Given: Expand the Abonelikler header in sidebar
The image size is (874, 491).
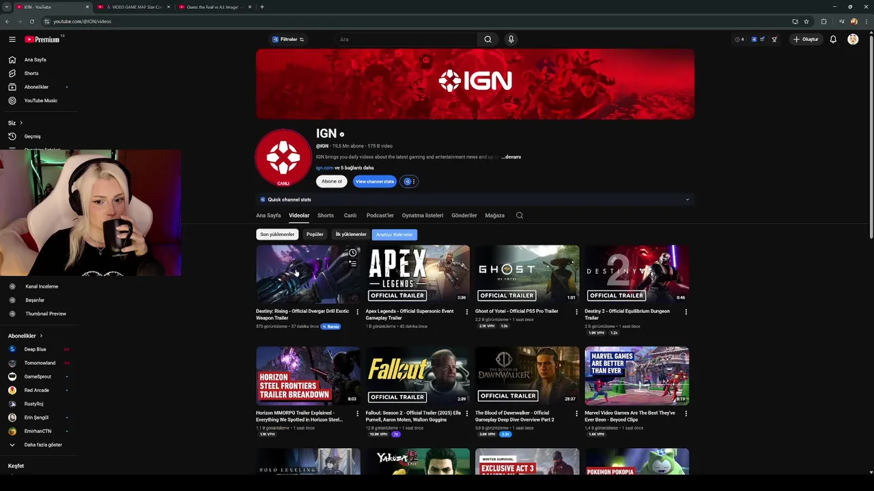Looking at the screenshot, I should point(25,336).
